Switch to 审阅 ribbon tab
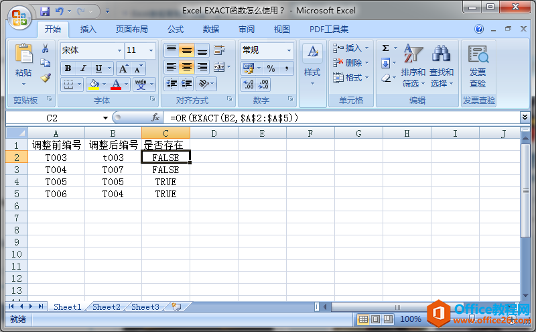The image size is (536, 332). coord(247,30)
